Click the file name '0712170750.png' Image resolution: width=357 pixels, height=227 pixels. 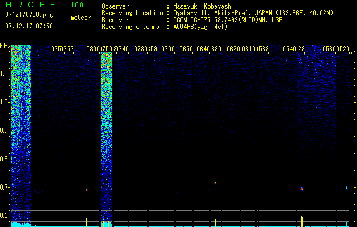pyautogui.click(x=29, y=15)
